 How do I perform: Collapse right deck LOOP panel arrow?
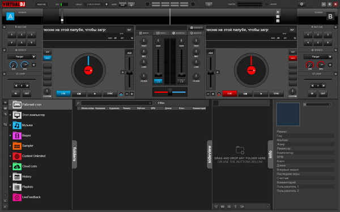coord(335,73)
